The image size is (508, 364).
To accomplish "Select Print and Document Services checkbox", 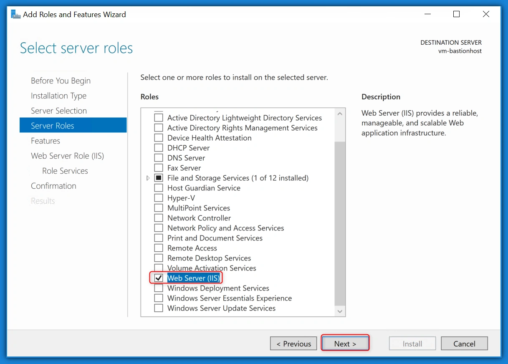I will pyautogui.click(x=159, y=238).
